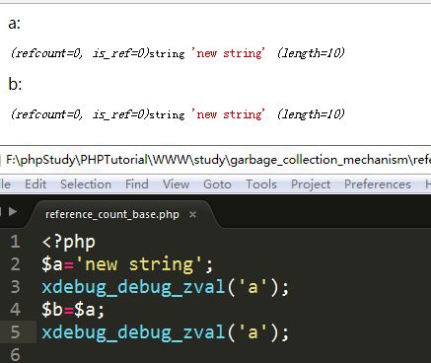Click the 'a:' heading in browser output

coord(15,24)
